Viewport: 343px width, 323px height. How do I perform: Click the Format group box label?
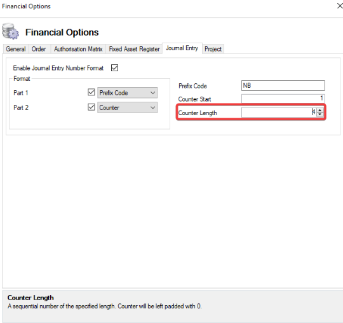click(22, 78)
